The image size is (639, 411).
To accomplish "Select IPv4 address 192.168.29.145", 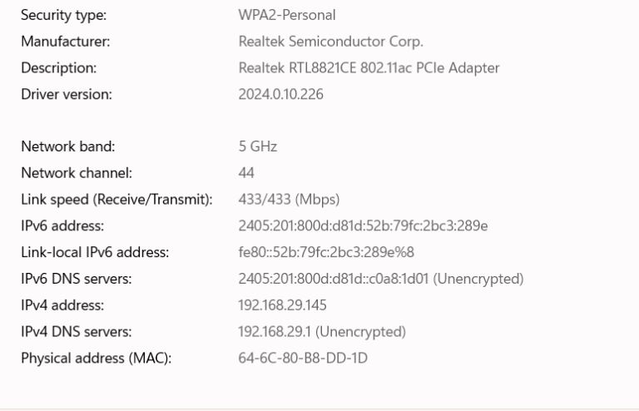I will click(x=282, y=305).
